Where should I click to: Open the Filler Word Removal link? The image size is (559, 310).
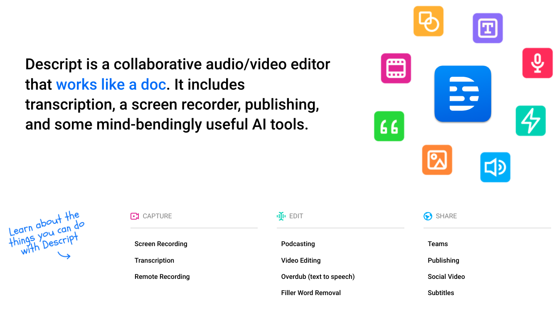click(311, 293)
